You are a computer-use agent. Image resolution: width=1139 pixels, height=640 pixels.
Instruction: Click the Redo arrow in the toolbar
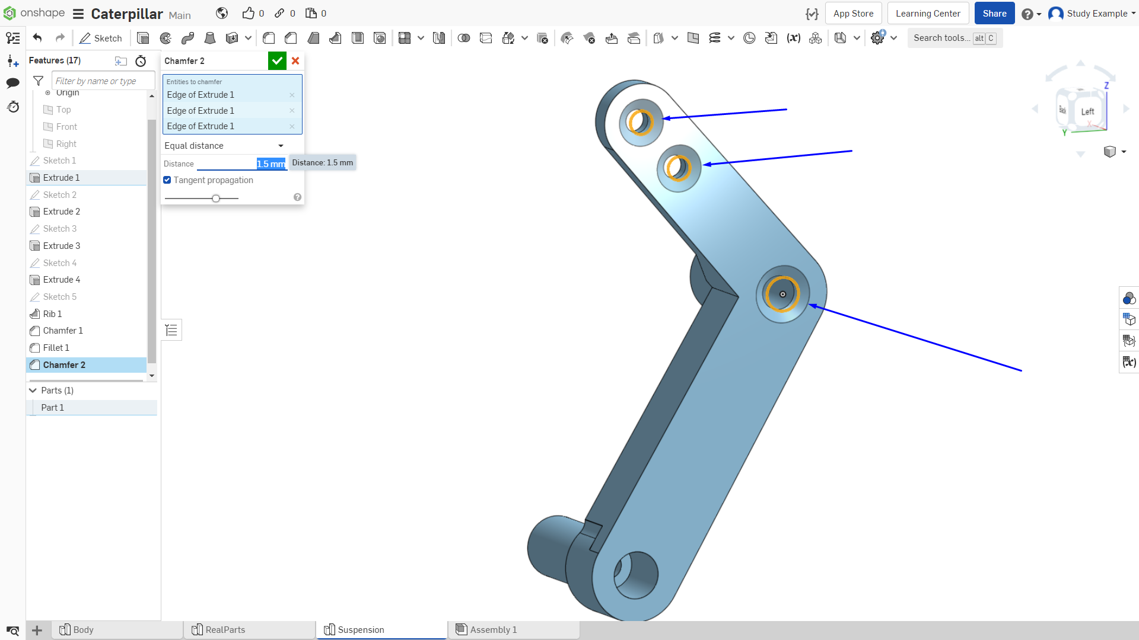60,38
